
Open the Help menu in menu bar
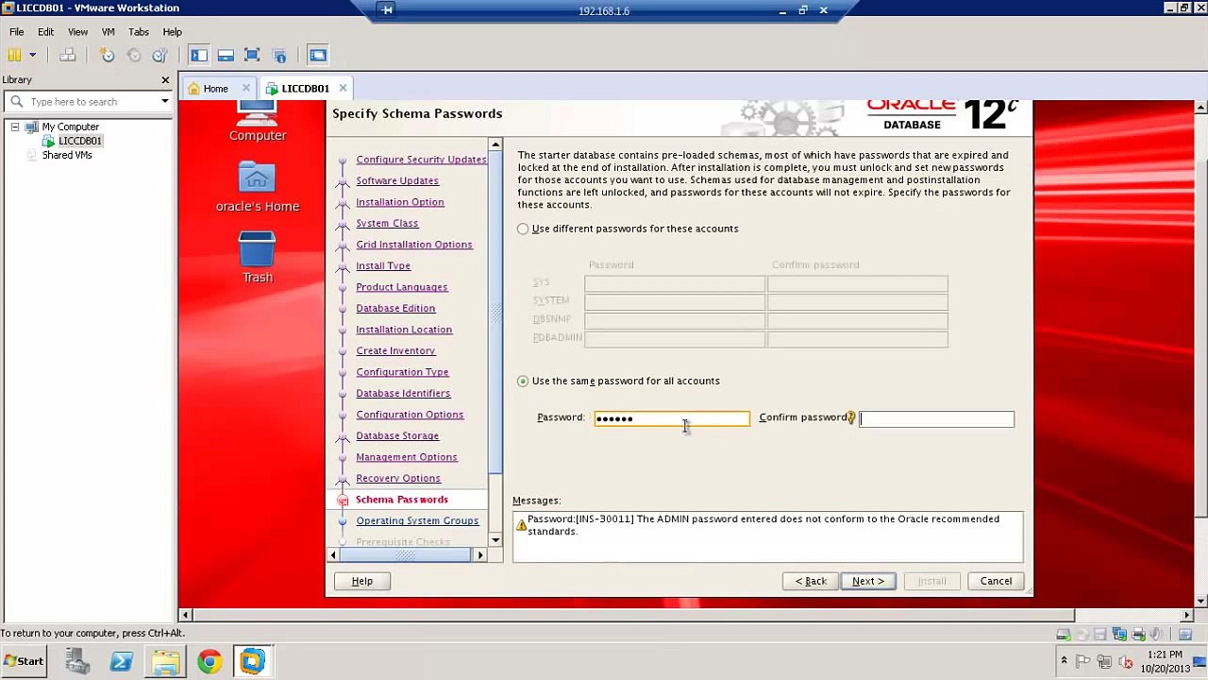pos(172,32)
